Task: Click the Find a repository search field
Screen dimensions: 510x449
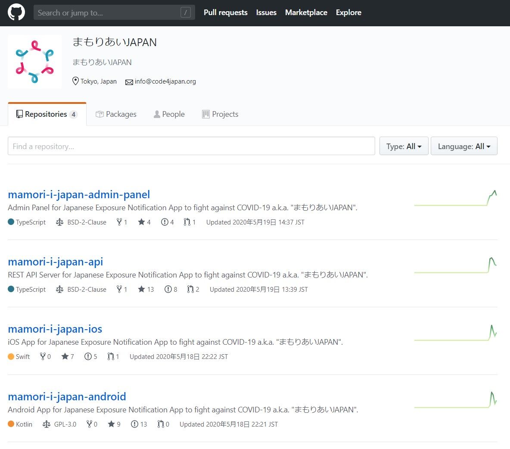Action: 191,146
